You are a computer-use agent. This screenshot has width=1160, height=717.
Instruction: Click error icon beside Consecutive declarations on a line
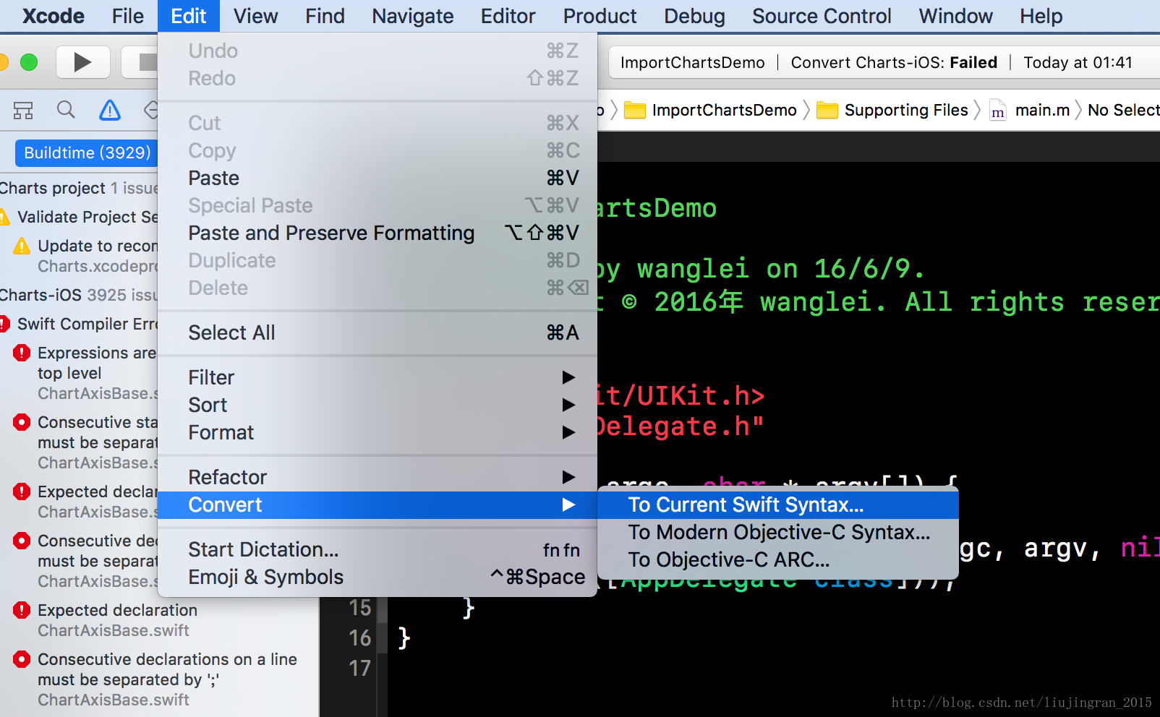point(22,659)
